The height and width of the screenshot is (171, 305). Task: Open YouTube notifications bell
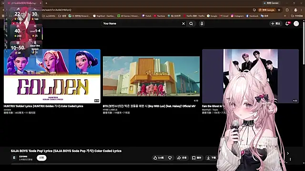pyautogui.click(x=287, y=23)
